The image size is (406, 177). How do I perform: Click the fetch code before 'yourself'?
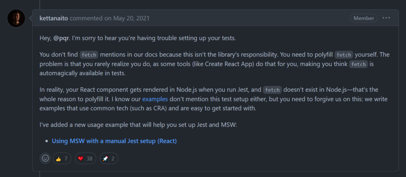(x=344, y=55)
